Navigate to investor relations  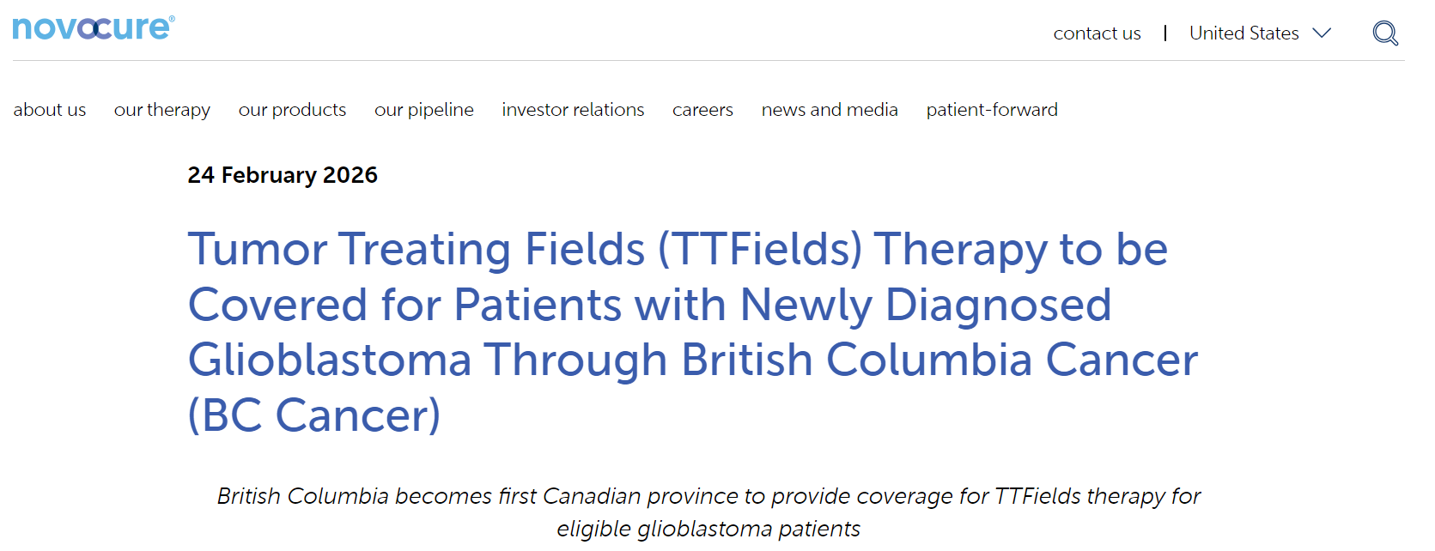pyautogui.click(x=573, y=110)
